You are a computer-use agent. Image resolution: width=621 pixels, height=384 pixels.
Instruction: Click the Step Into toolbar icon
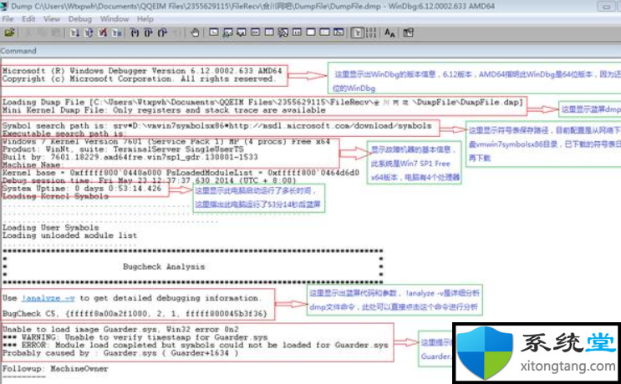pyautogui.click(x=135, y=33)
